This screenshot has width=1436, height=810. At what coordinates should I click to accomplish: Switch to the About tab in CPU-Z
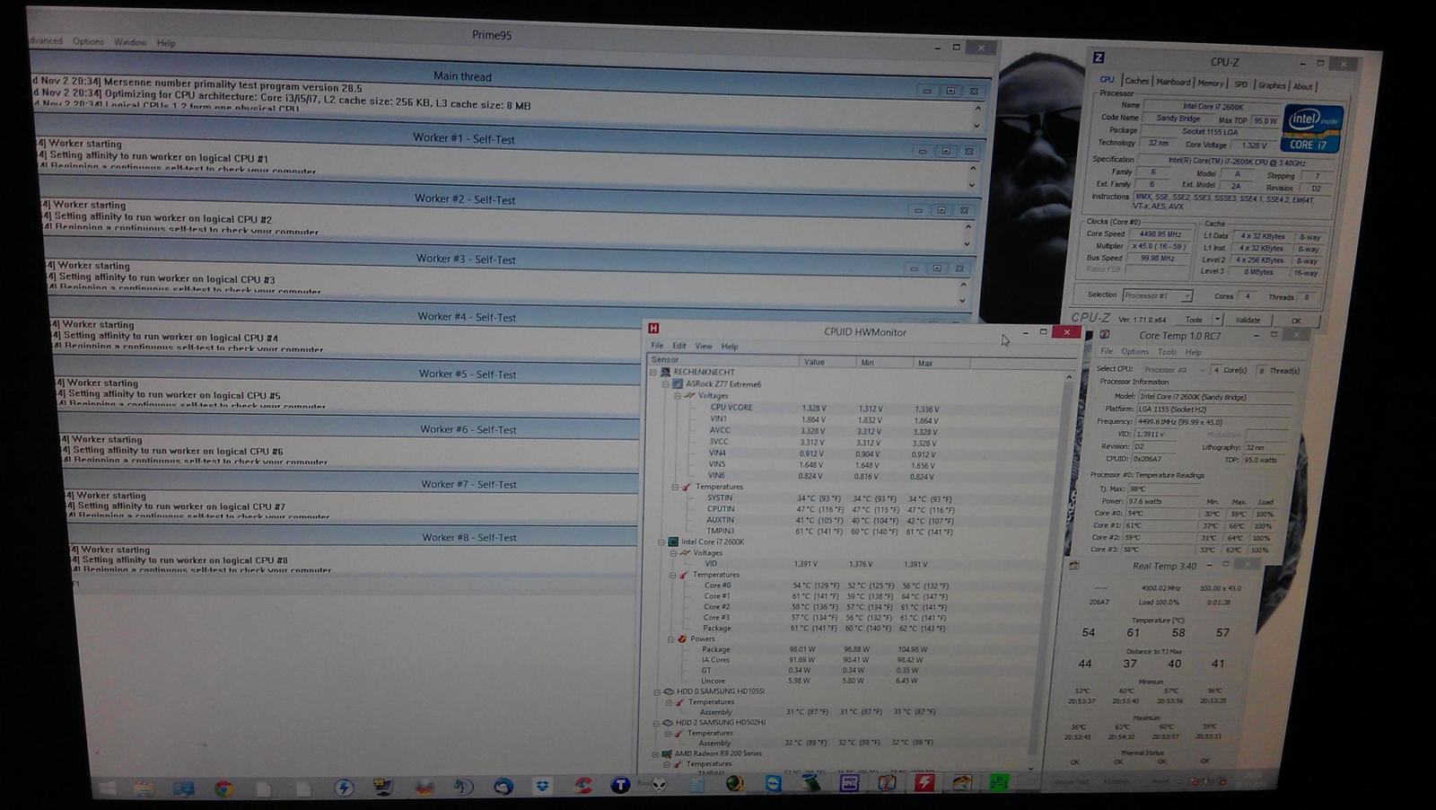point(1302,86)
